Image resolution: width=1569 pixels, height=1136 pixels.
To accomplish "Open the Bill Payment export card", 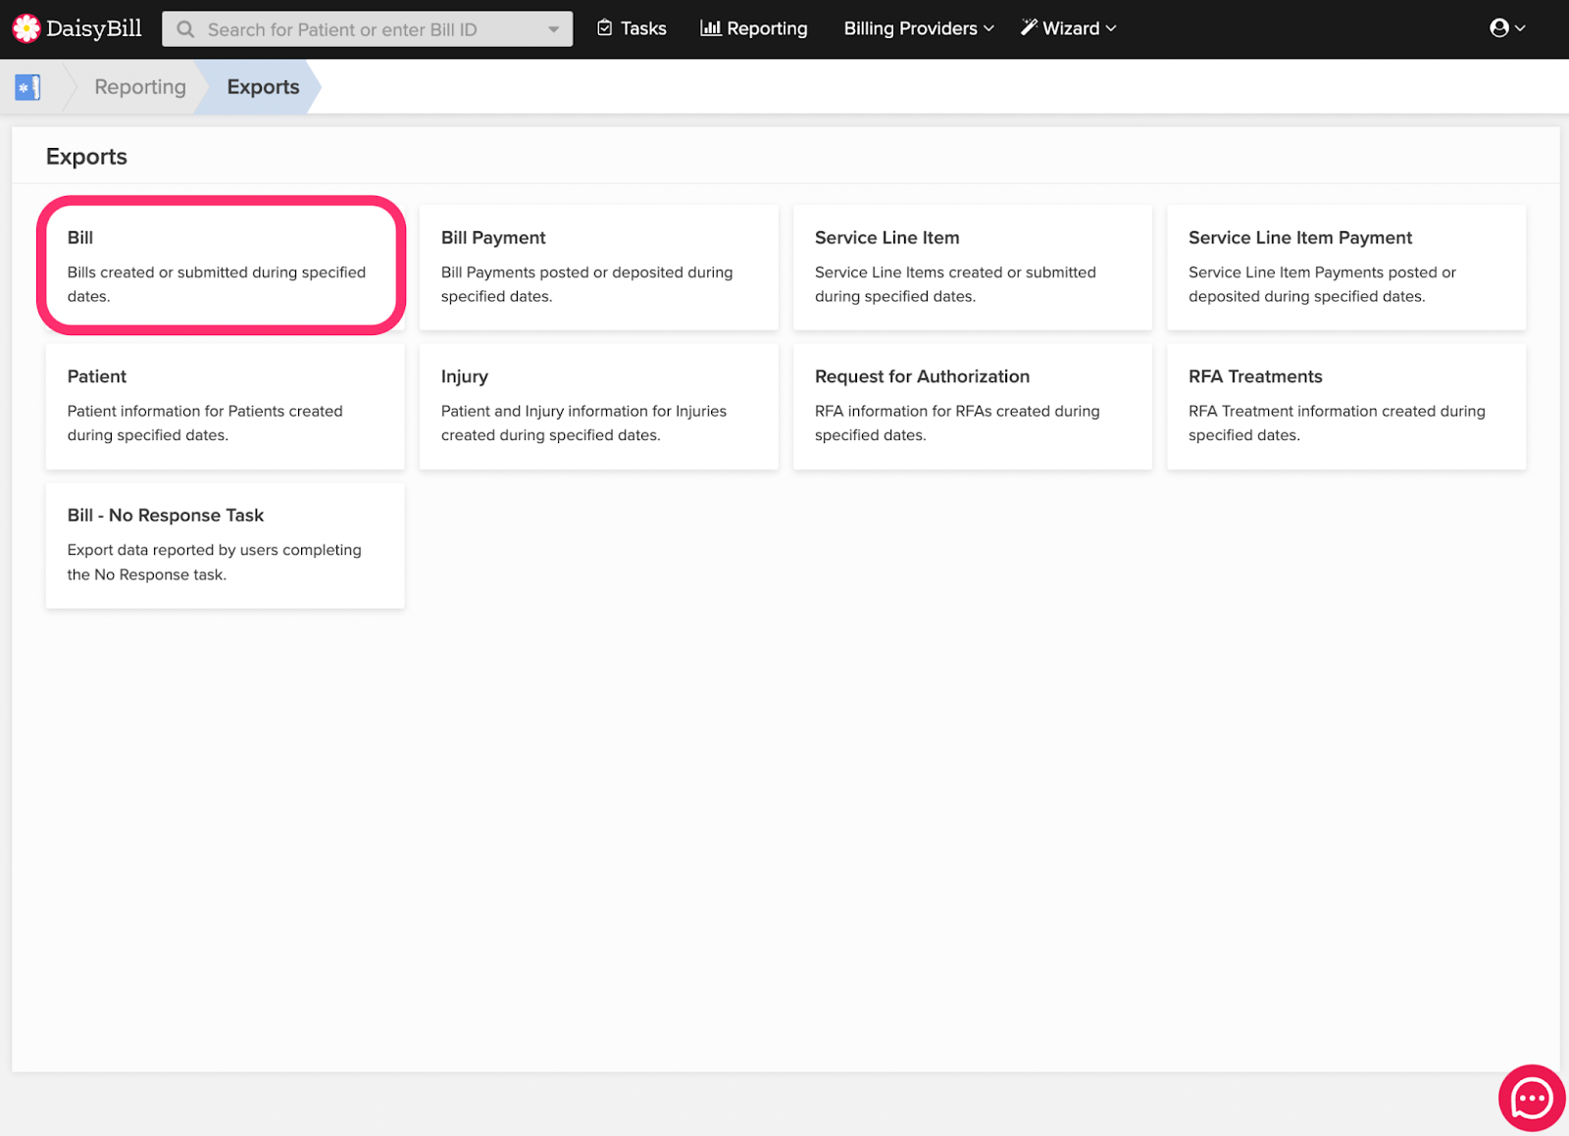I will pos(598,267).
